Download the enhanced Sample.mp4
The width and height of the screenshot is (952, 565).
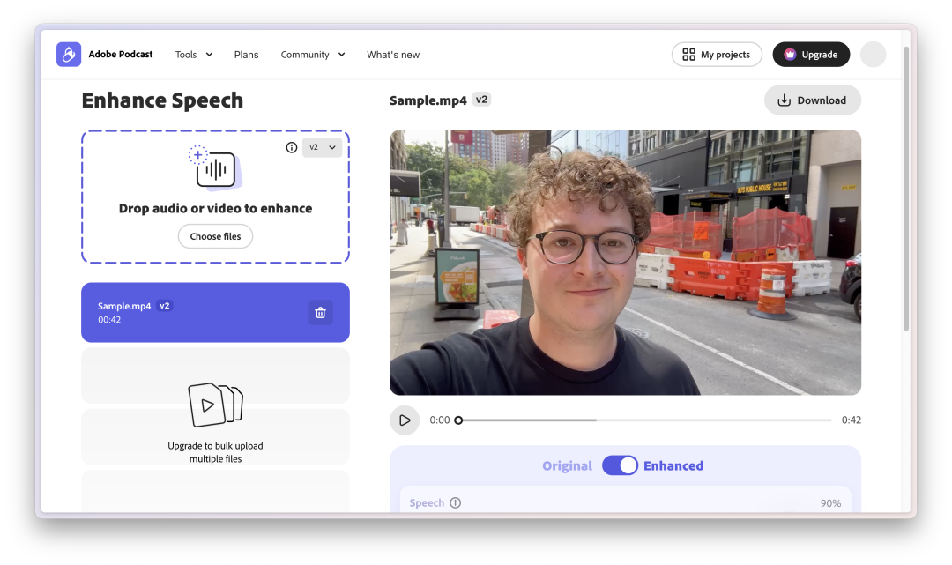tap(812, 100)
